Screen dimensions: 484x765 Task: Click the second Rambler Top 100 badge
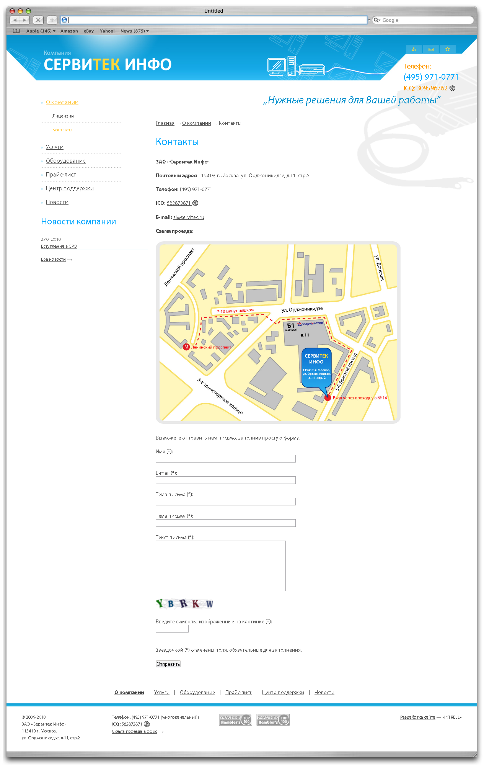click(273, 720)
